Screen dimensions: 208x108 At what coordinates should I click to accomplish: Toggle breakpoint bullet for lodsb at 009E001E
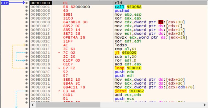pos(26,45)
